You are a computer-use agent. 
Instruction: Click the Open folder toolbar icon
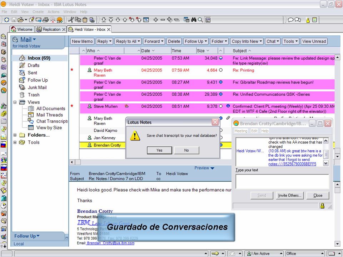pyautogui.click(x=21, y=20)
